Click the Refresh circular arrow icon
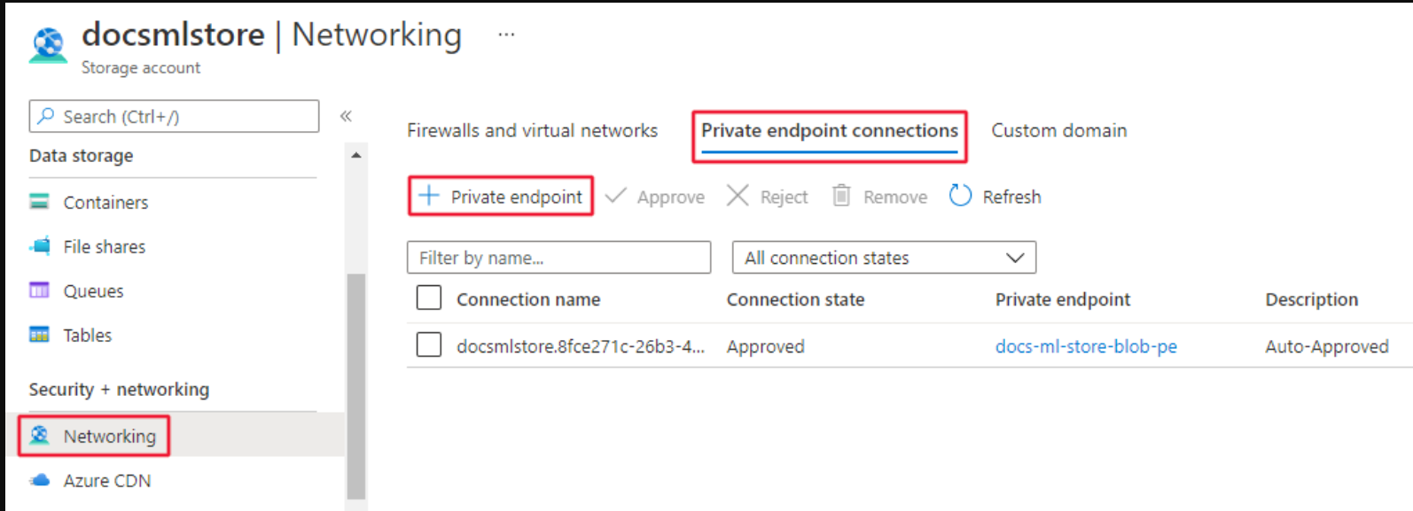This screenshot has width=1413, height=511. point(960,196)
